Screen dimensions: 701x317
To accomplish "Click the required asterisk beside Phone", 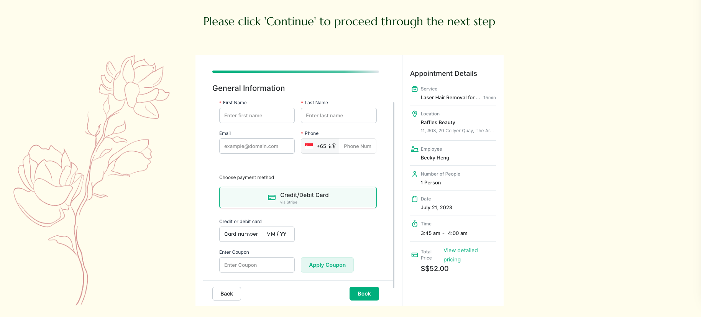I will point(302,133).
